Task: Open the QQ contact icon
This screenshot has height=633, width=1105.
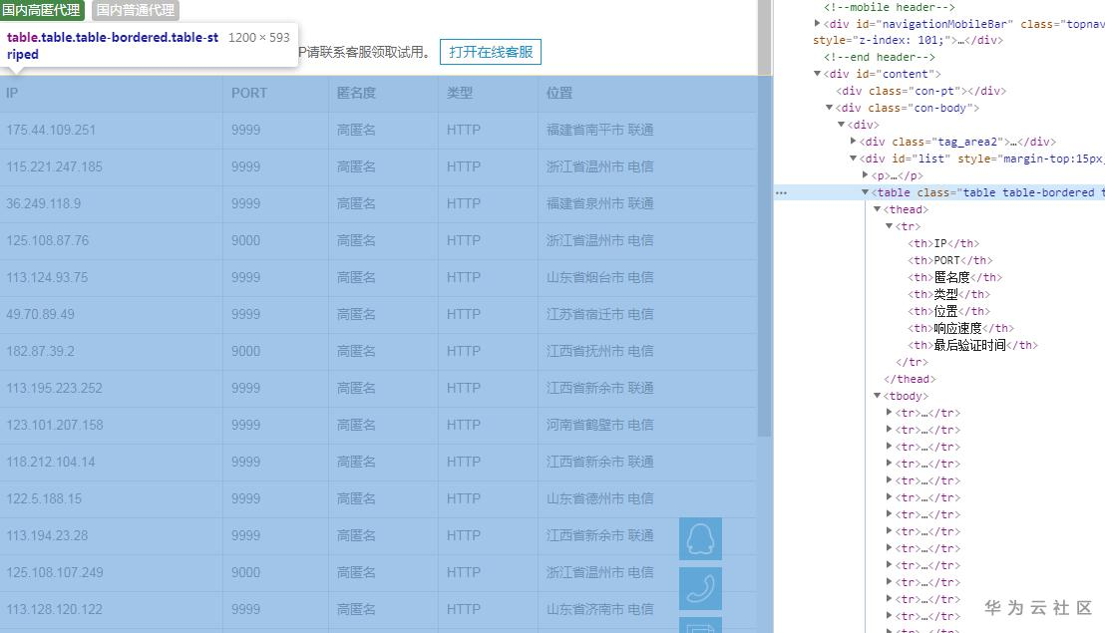Action: tap(700, 537)
